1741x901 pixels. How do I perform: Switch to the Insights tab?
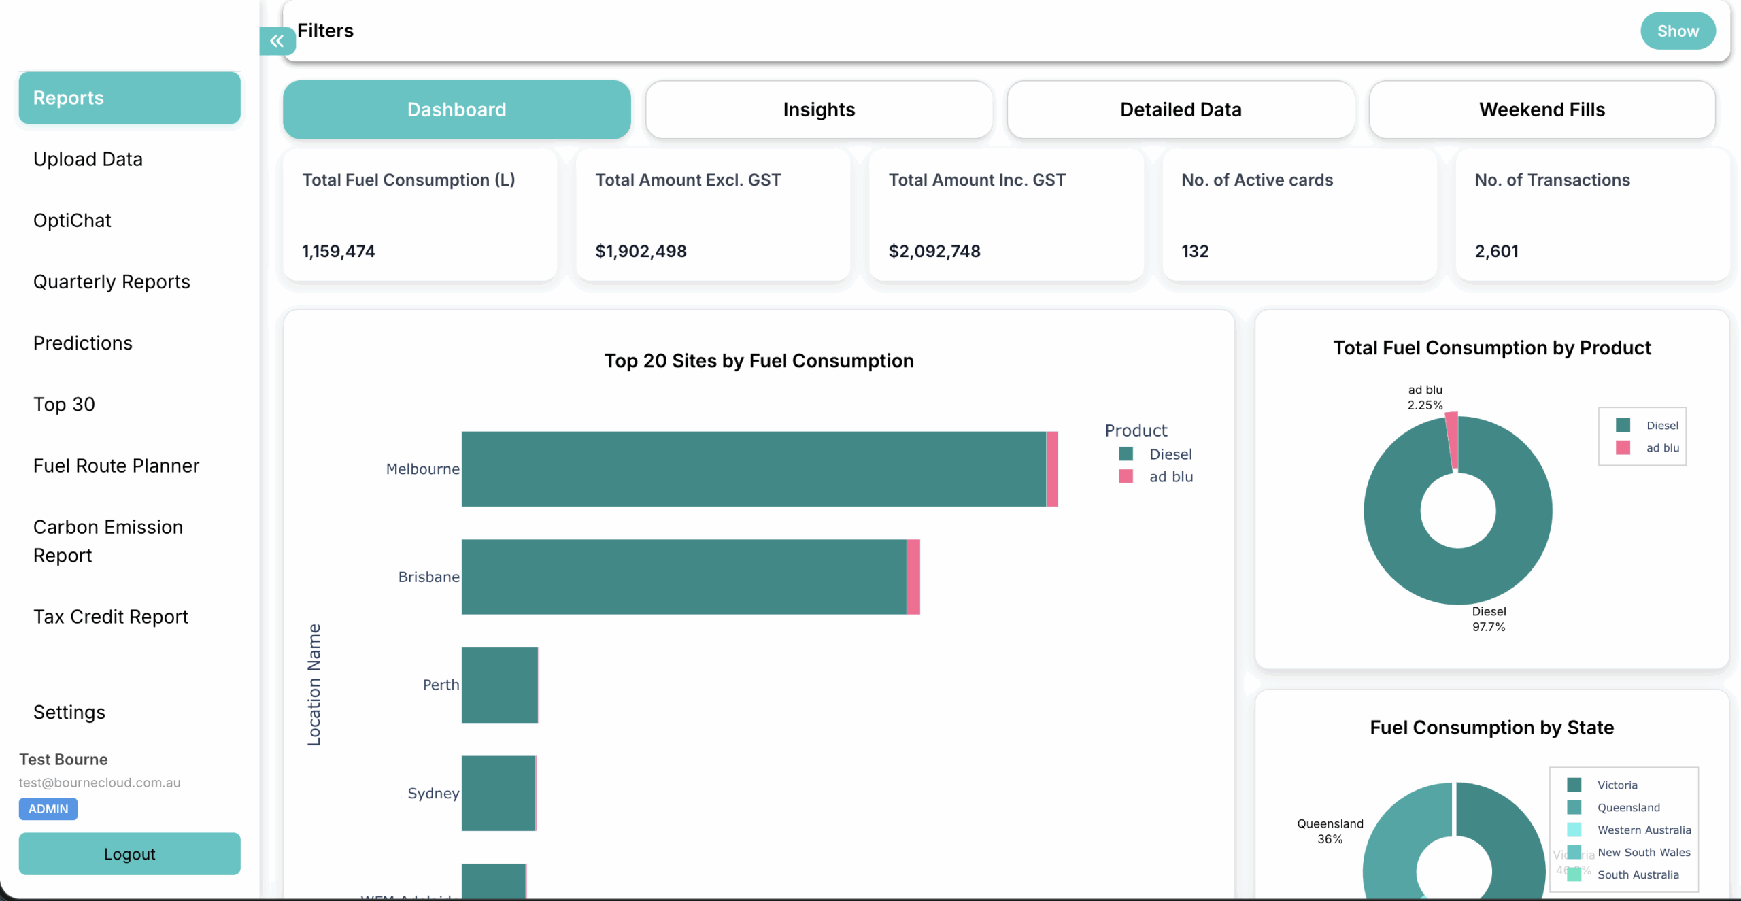coord(819,109)
